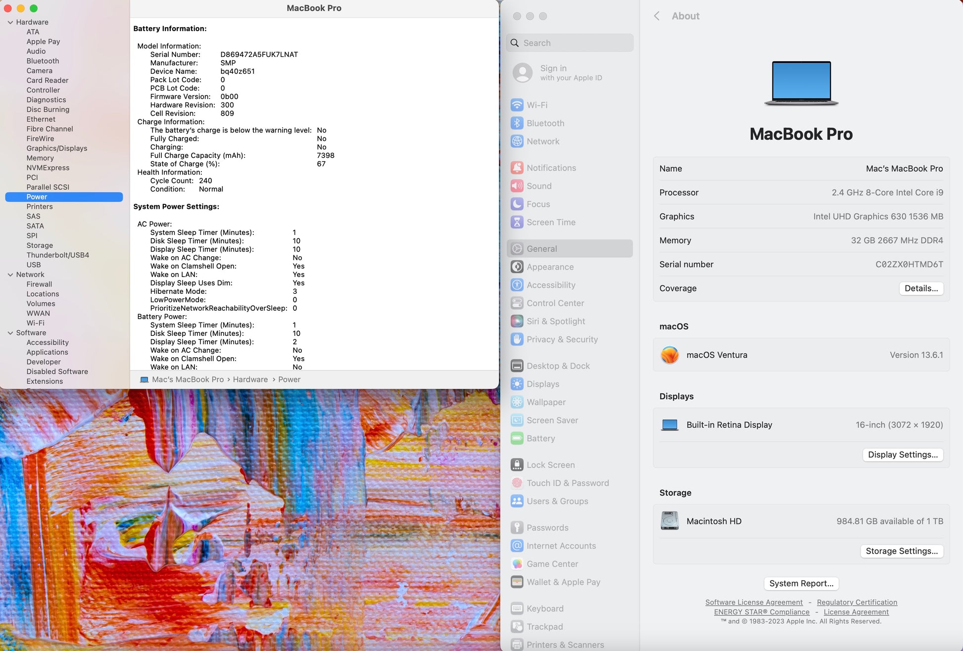
Task: Click the System Report button
Action: click(x=801, y=583)
